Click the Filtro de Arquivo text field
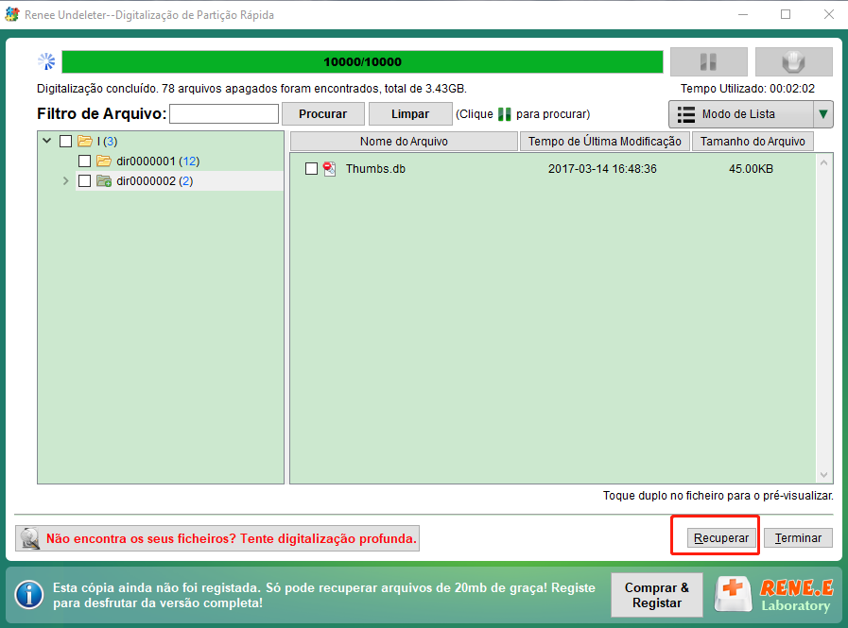Viewport: 848px width, 628px height. pyautogui.click(x=224, y=114)
